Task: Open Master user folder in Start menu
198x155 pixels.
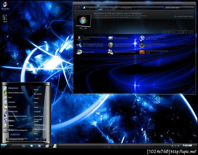Action: 36,90
